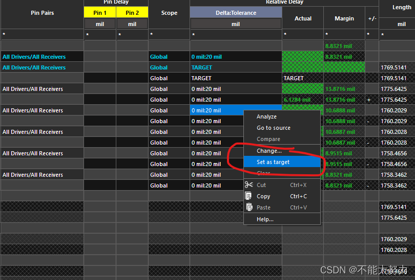Image resolution: width=415 pixels, height=280 pixels.
Task: Focus the filter field under Pin Pairs
Action: 42,35
